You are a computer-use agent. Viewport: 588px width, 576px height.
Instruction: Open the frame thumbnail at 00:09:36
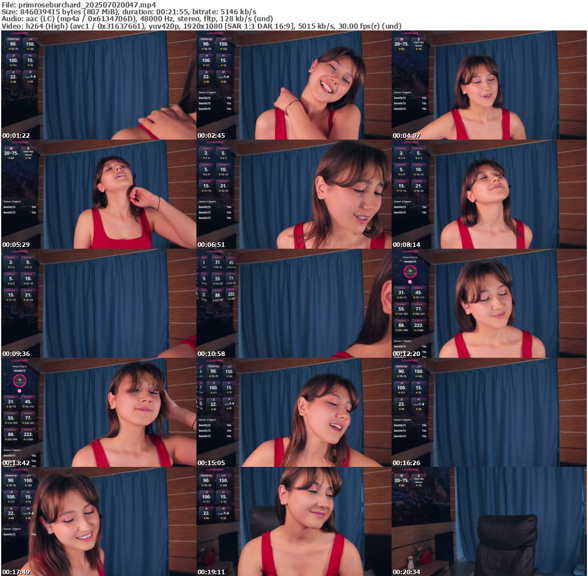(x=99, y=303)
